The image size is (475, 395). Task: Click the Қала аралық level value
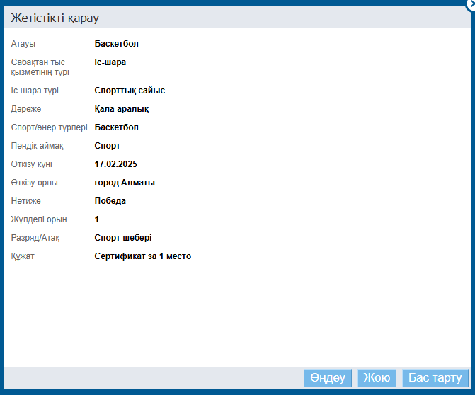point(122,109)
